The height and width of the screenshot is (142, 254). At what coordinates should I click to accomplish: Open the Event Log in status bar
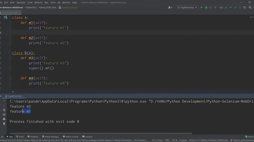click(x=250, y=137)
